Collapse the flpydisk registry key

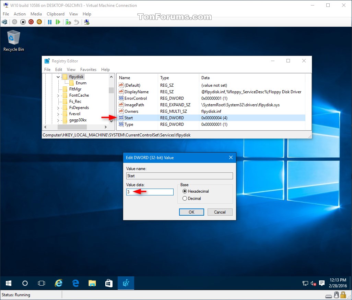57,76
